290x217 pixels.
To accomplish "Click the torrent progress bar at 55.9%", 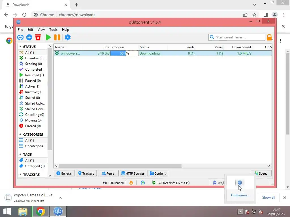I will click(125, 53).
